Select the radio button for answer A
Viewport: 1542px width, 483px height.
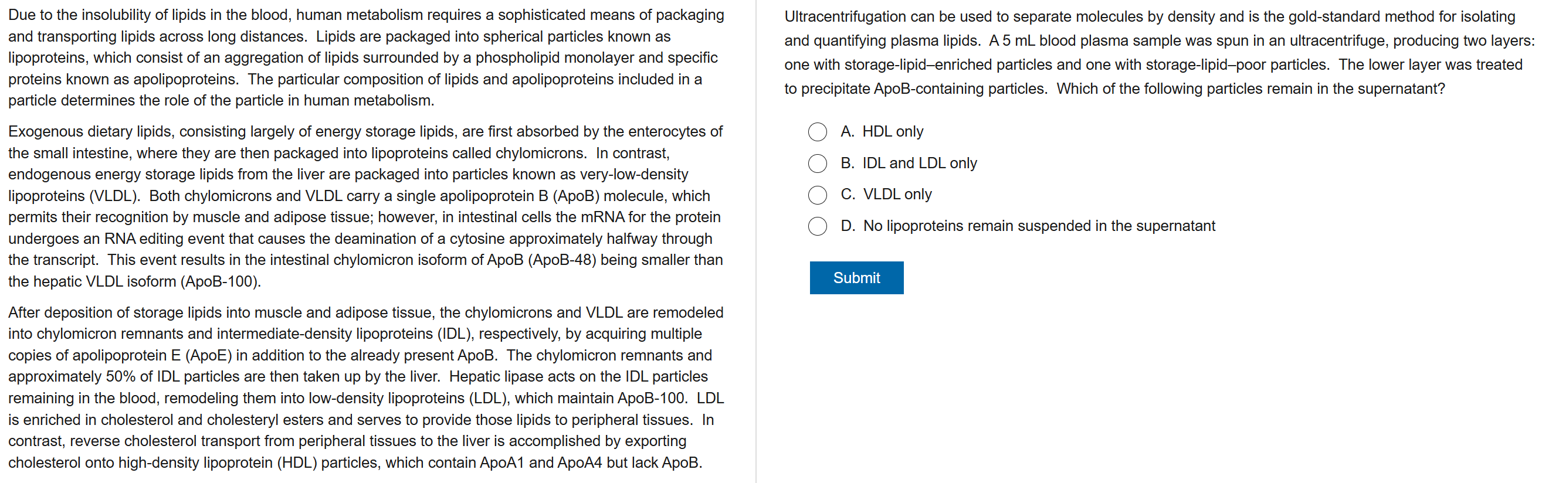[817, 132]
